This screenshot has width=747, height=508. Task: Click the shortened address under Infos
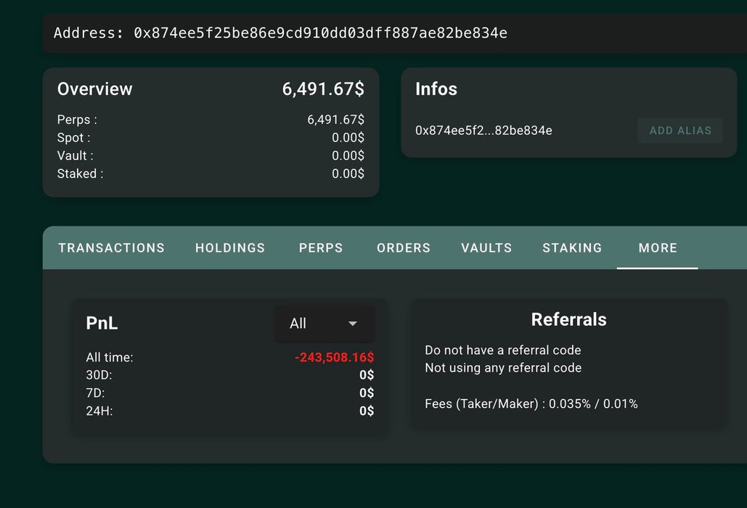483,131
